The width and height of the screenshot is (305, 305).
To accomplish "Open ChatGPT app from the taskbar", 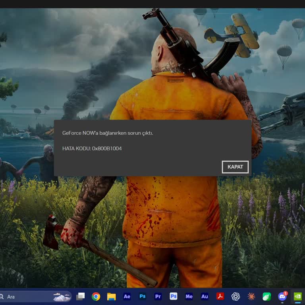I will (x=236, y=296).
